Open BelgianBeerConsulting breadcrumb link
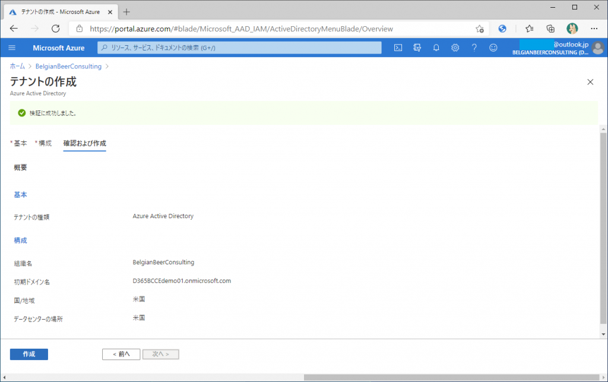 click(x=68, y=67)
